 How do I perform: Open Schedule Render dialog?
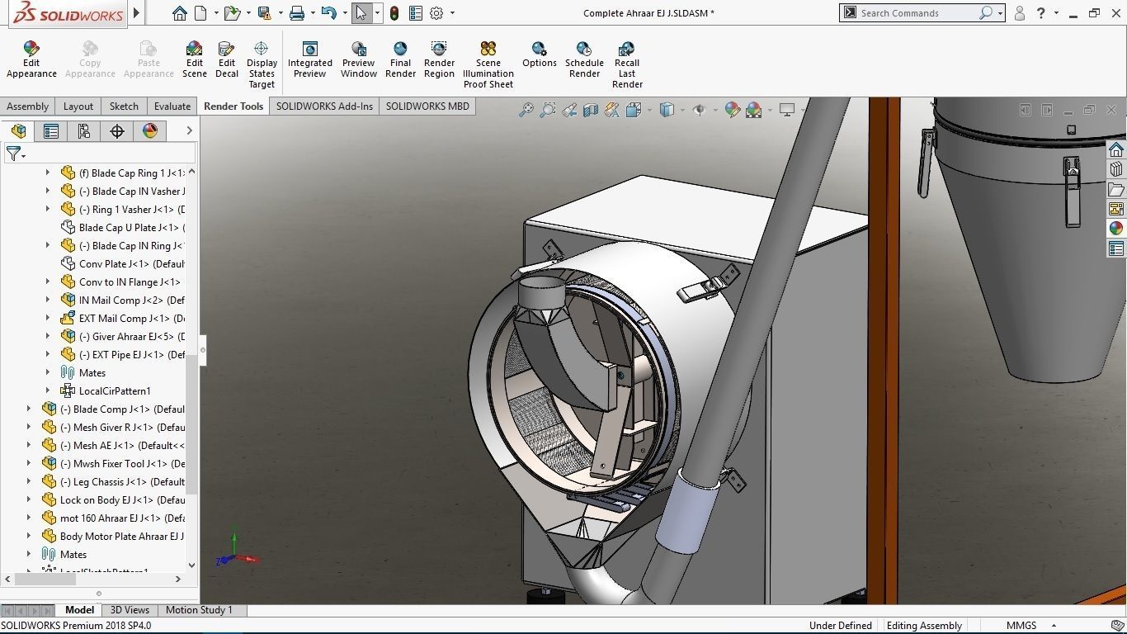(x=584, y=59)
